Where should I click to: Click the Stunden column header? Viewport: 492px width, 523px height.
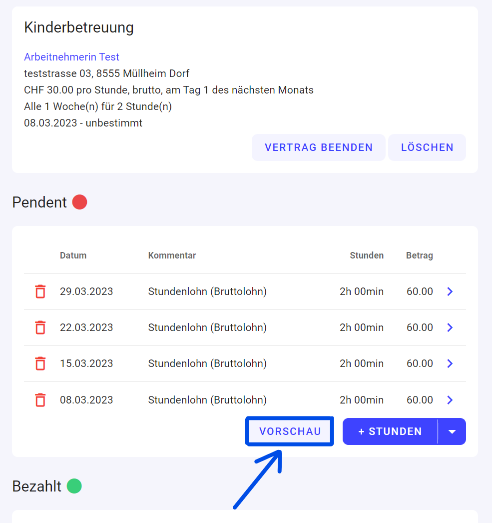click(367, 255)
